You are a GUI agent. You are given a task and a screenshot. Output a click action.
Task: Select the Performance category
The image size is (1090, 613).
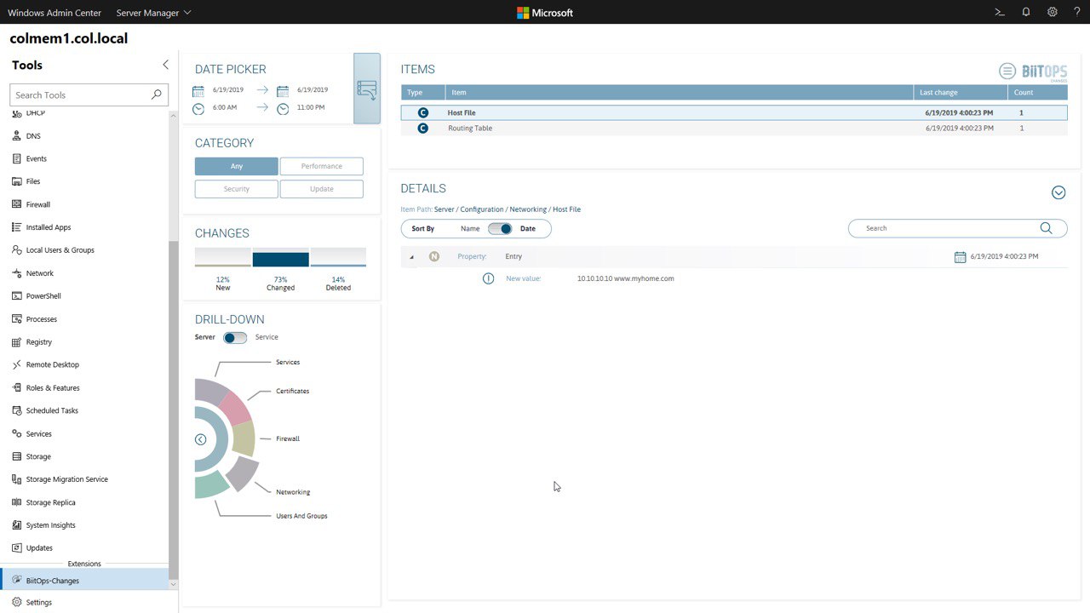click(322, 166)
